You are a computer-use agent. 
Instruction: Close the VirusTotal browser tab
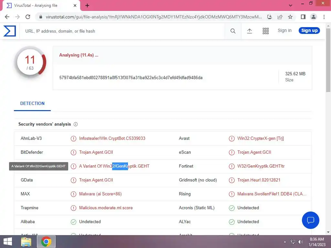pos(75,5)
